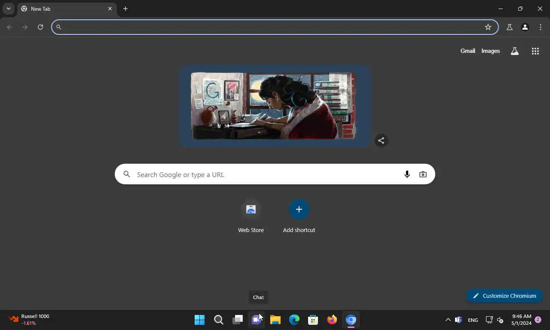Show hidden system tray icons

pos(448,320)
